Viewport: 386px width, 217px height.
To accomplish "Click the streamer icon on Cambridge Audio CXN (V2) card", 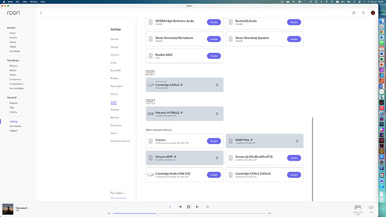I will tap(150, 175).
